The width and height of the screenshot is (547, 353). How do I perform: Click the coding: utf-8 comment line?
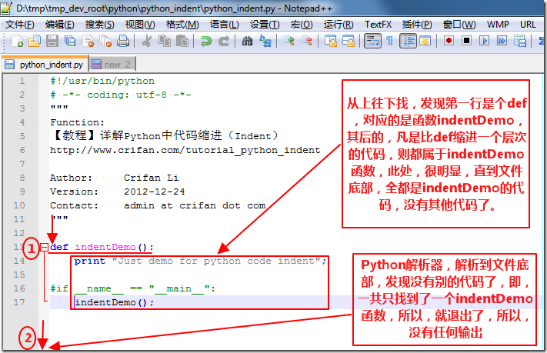(121, 95)
